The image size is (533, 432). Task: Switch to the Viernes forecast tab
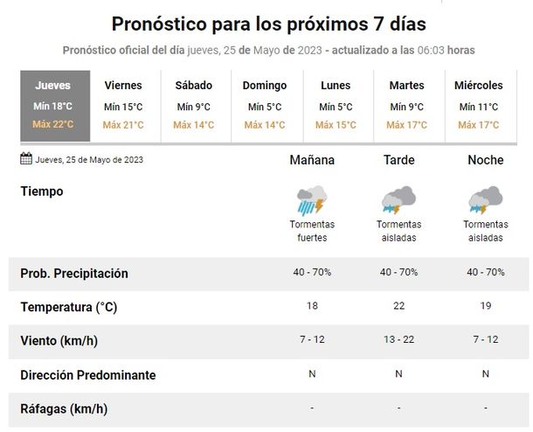[x=123, y=105]
